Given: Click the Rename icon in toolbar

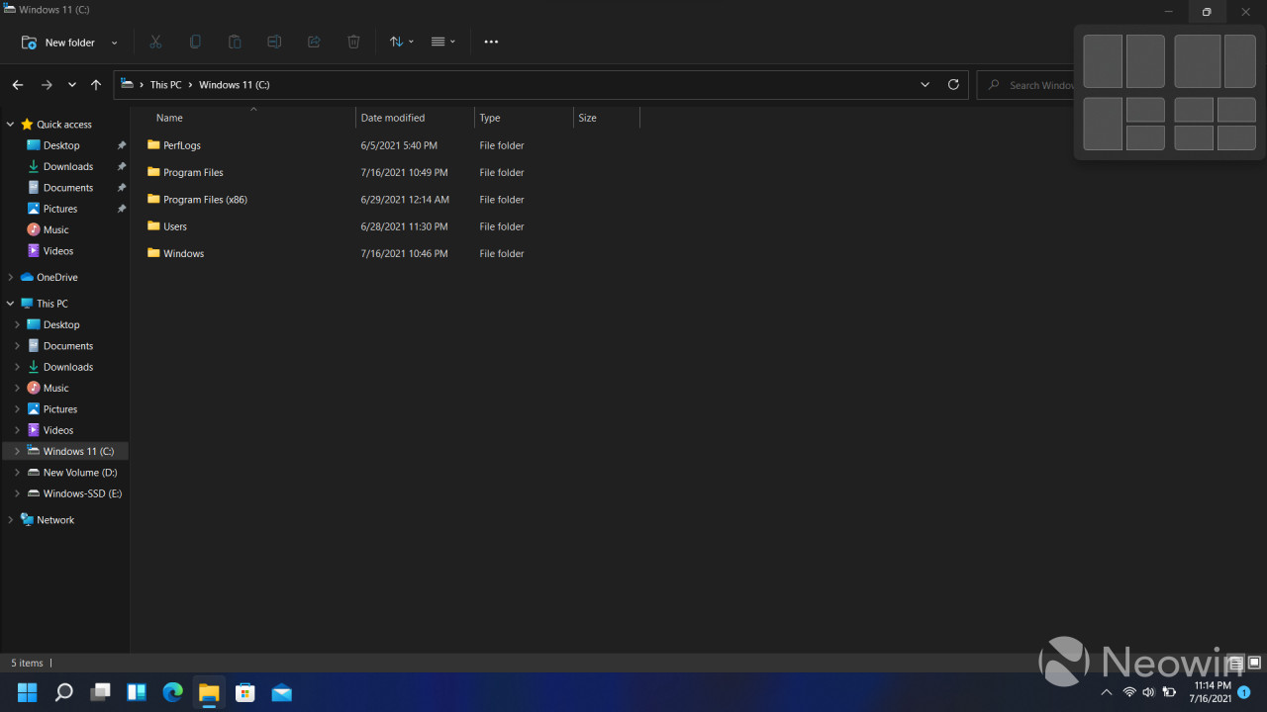Looking at the screenshot, I should pyautogui.click(x=274, y=43).
